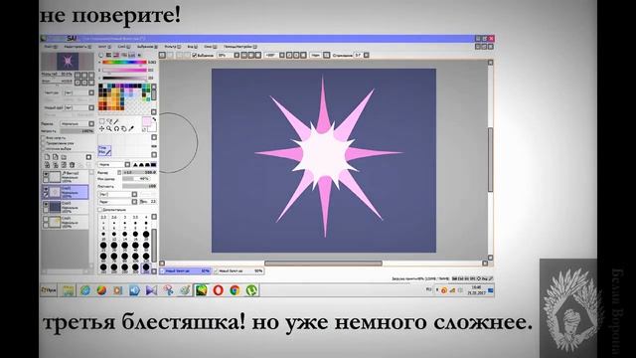Viewport: 636px width, 358px height.
Task: Open the Start menu button
Action: click(49, 290)
